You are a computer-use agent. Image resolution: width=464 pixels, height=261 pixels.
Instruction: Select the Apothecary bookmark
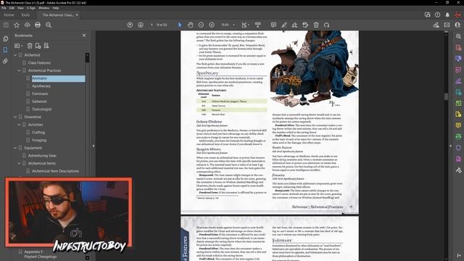tap(41, 86)
